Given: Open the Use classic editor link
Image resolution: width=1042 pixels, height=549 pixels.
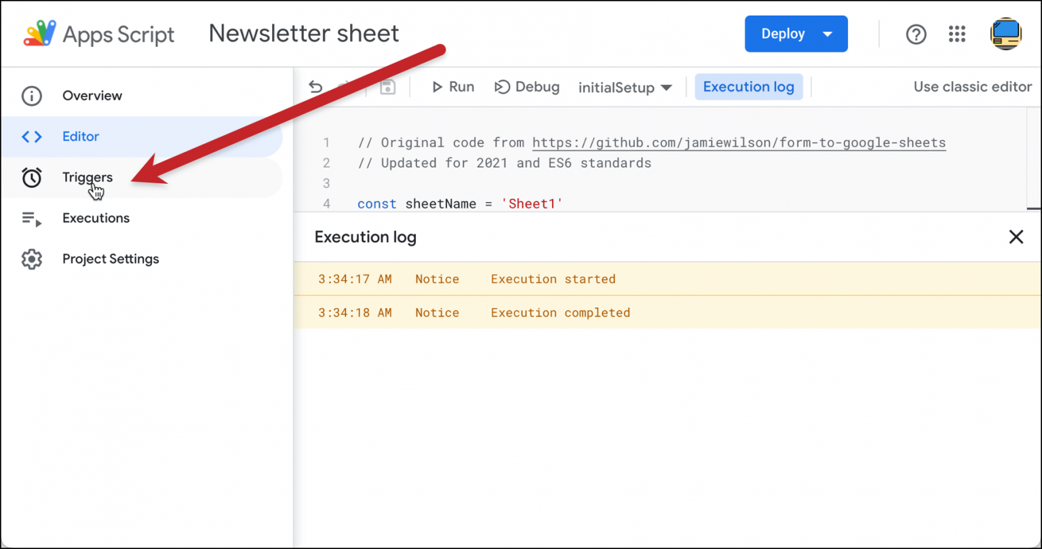Looking at the screenshot, I should [x=972, y=87].
